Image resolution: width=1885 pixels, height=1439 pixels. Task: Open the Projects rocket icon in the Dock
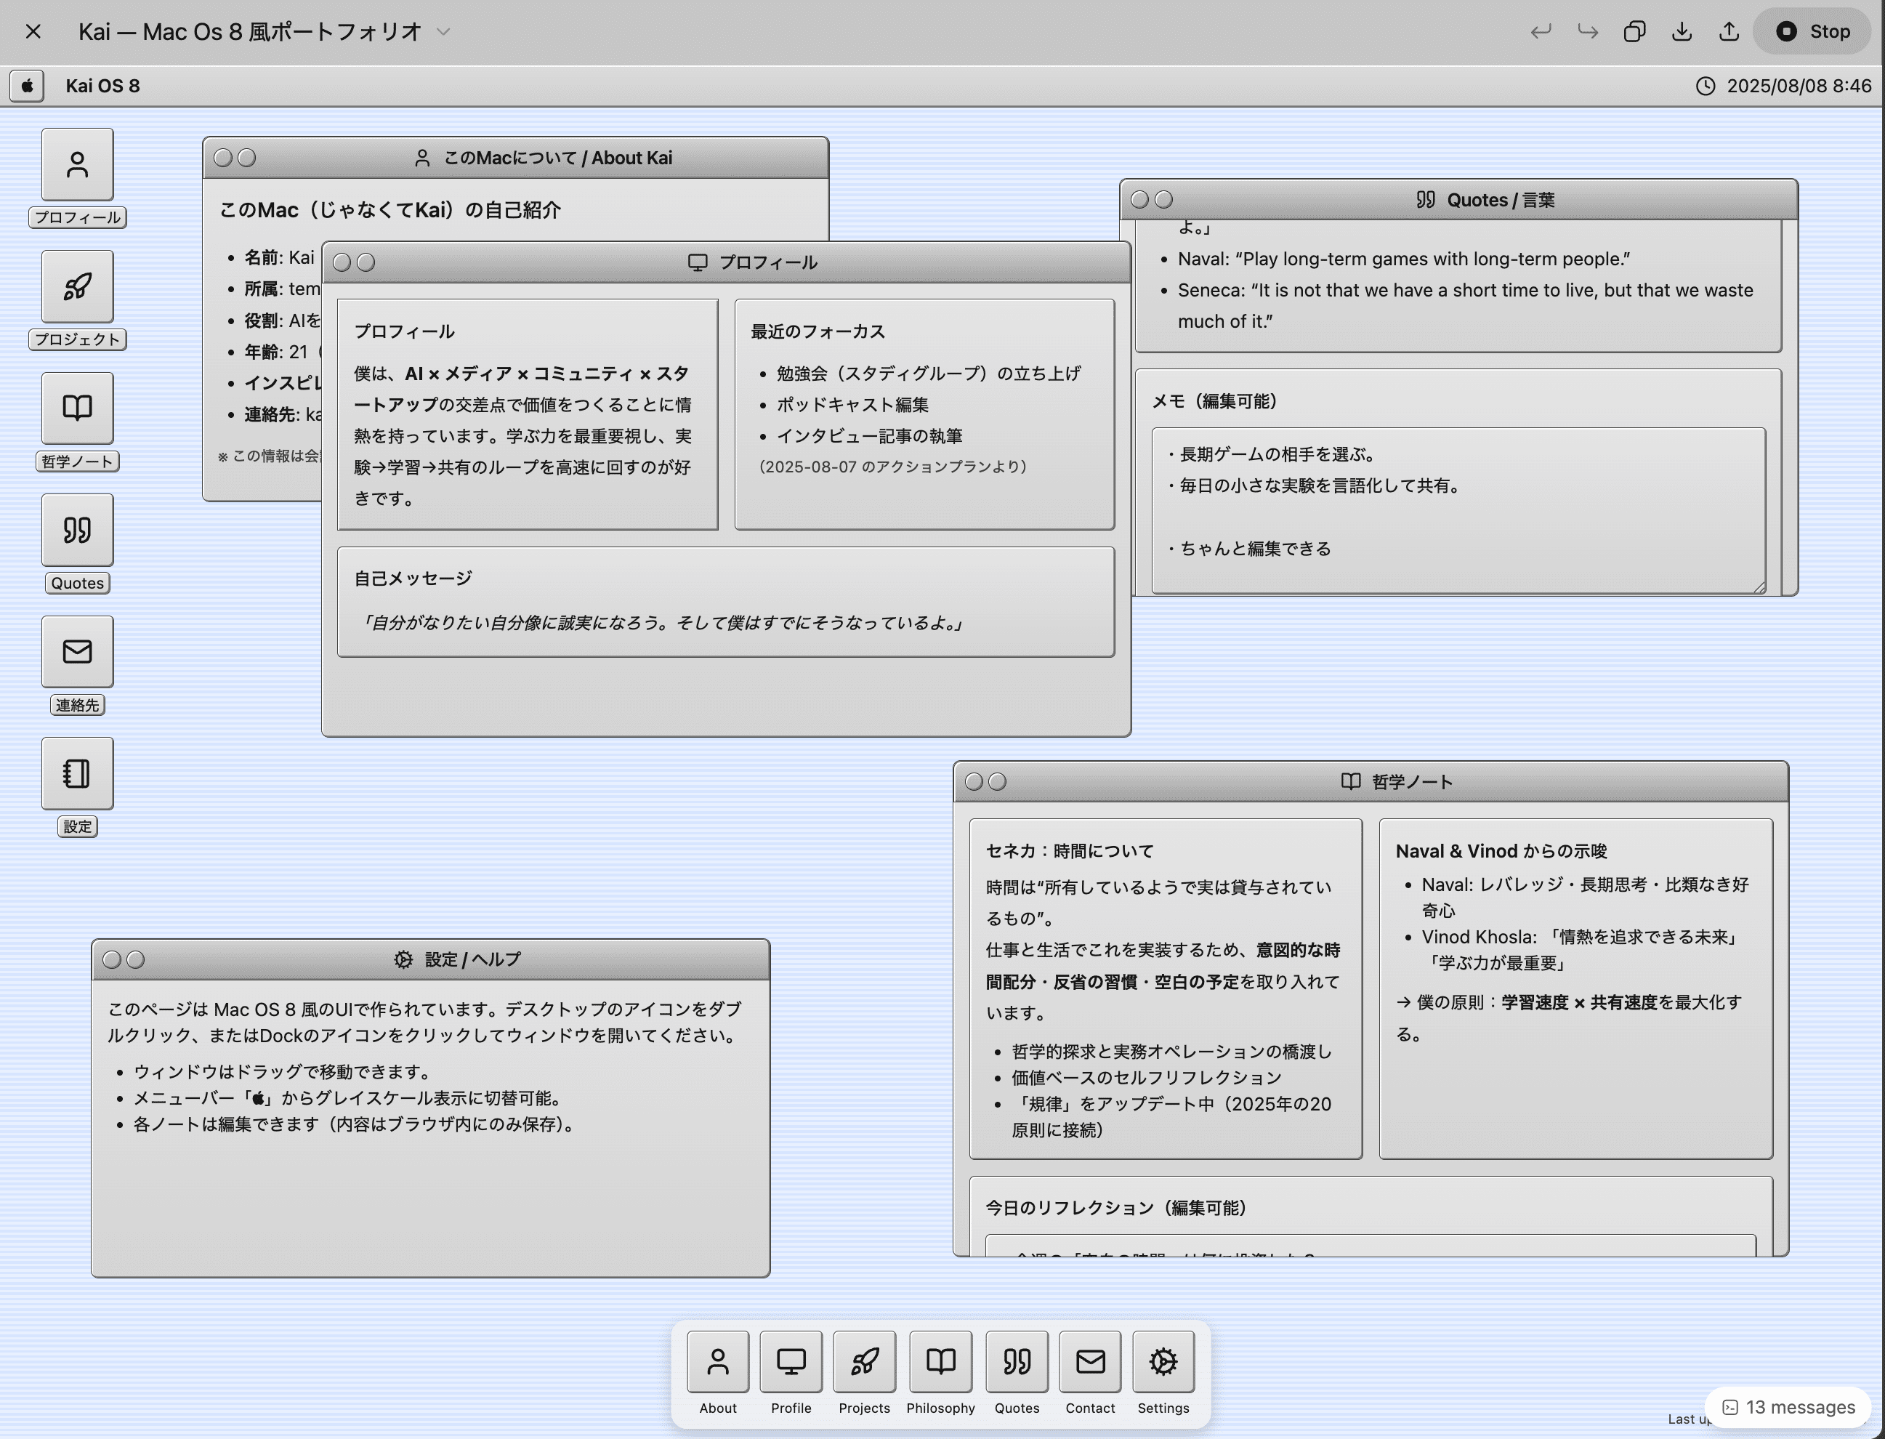pyautogui.click(x=863, y=1361)
